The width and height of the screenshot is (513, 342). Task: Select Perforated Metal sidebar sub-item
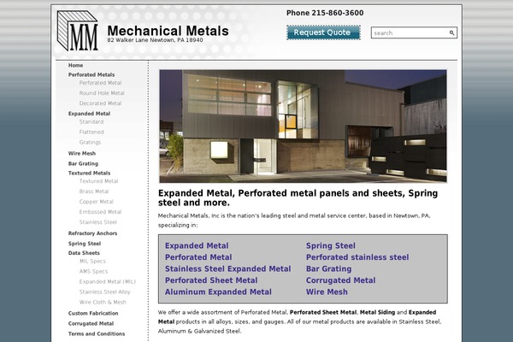pyautogui.click(x=100, y=83)
